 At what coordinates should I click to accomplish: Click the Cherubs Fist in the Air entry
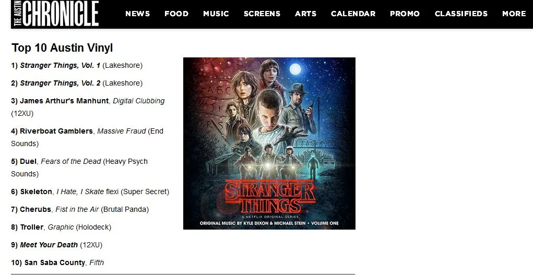point(80,209)
